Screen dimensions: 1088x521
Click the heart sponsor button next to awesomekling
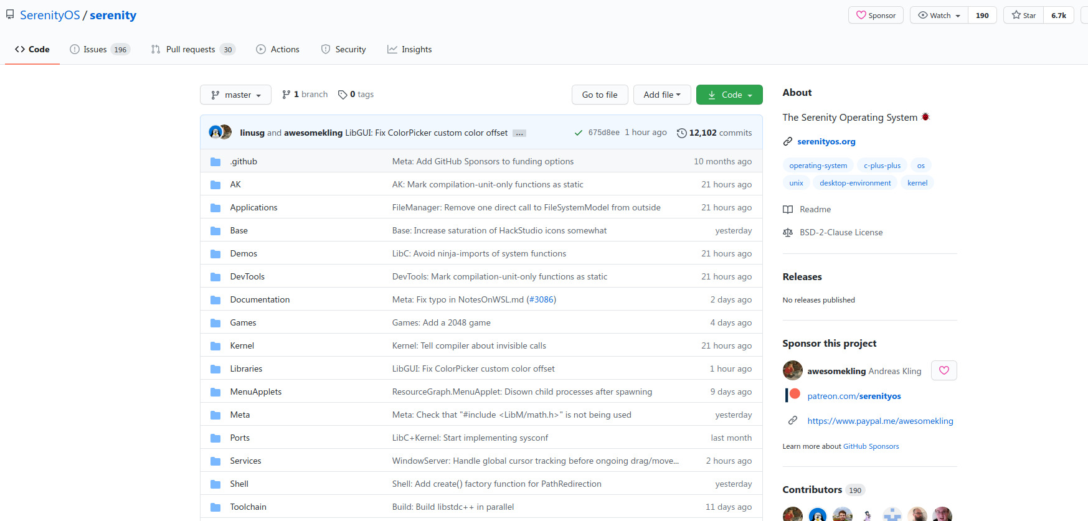coord(944,370)
